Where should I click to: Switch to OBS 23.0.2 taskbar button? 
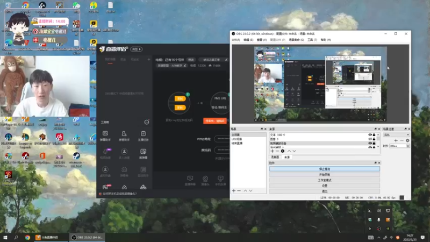click(87, 237)
